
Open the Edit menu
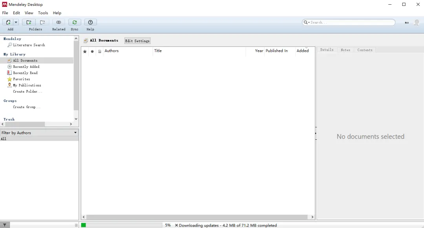click(16, 13)
